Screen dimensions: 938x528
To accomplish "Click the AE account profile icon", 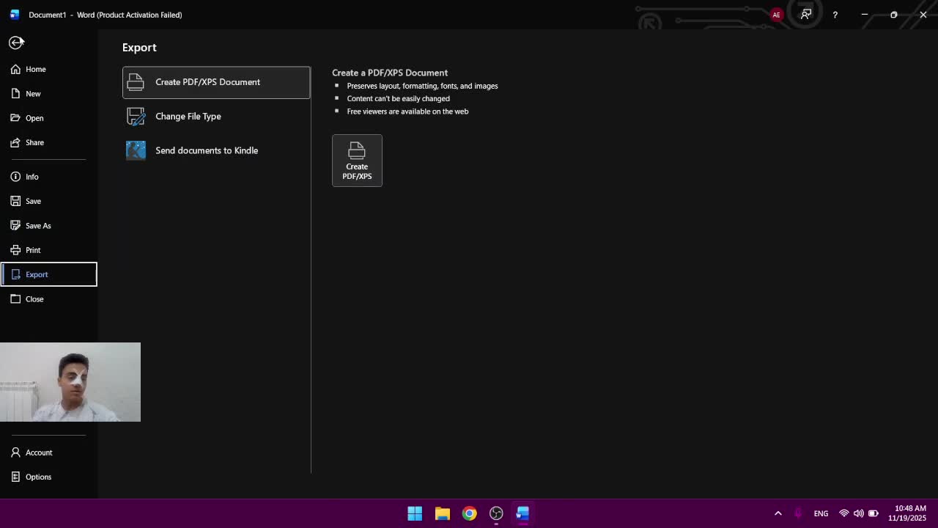I will pos(776,15).
